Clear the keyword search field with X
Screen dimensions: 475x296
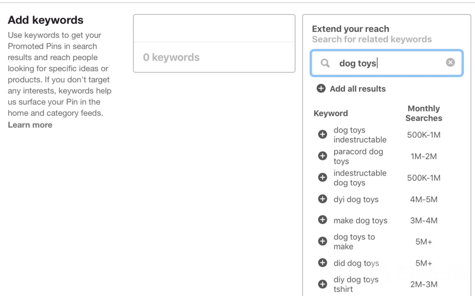pos(450,63)
